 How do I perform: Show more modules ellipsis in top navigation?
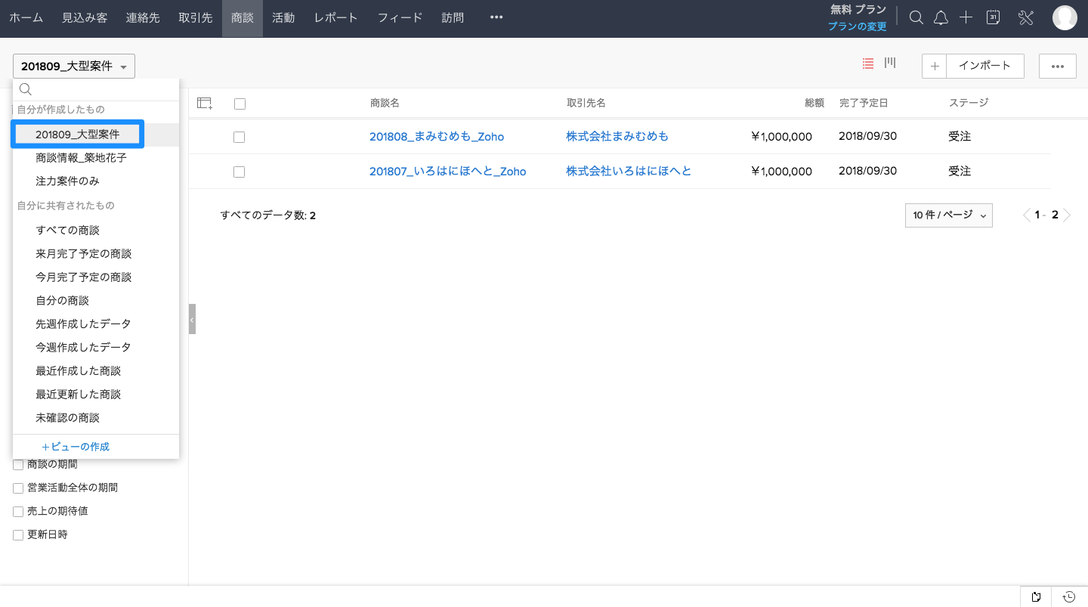(496, 17)
